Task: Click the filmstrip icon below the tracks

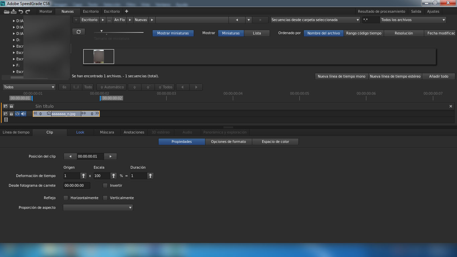Action: pyautogui.click(x=6, y=119)
